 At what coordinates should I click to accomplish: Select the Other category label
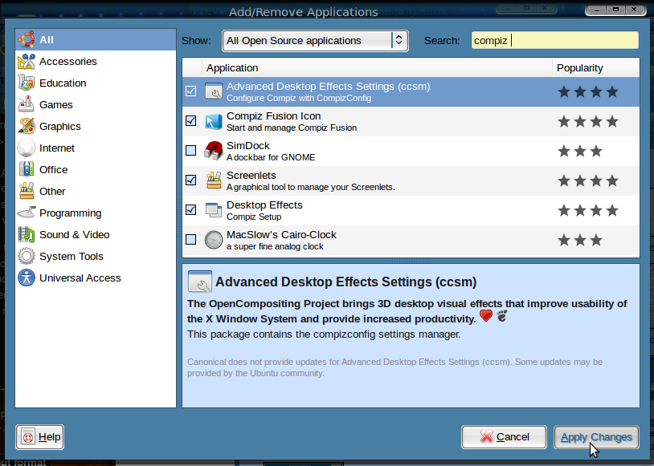click(x=52, y=191)
